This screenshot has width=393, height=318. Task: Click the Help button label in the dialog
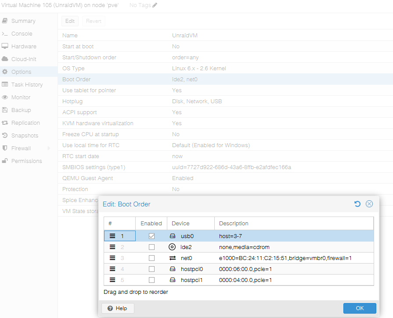tap(121, 308)
